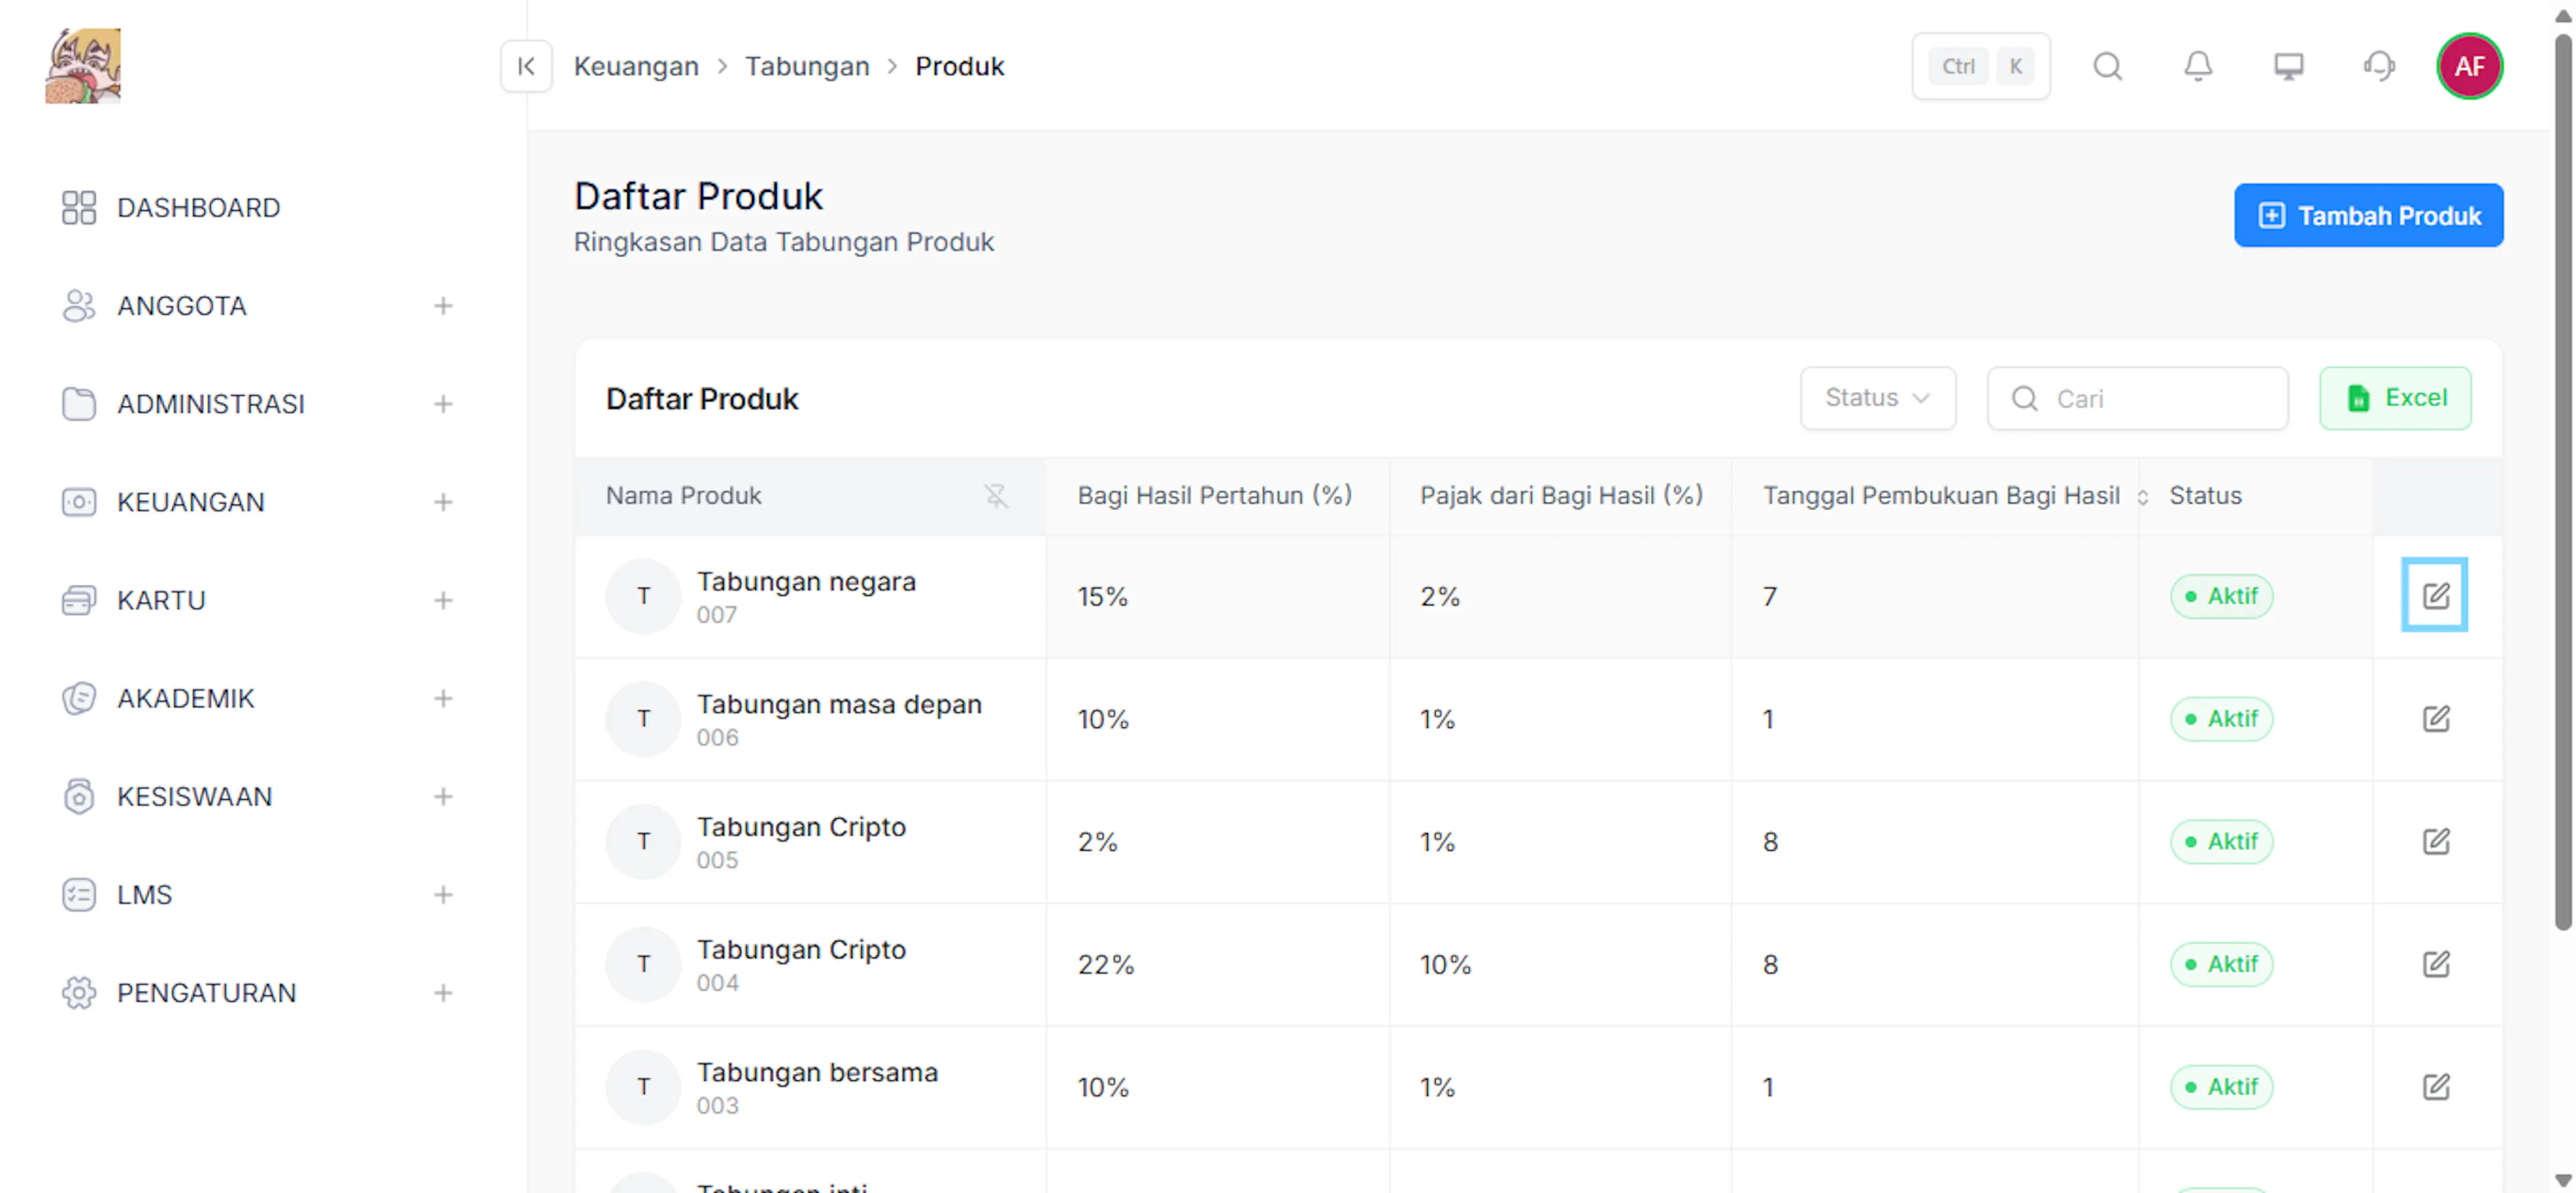
Task: Edit the Tabungan negara product row
Action: tap(2435, 596)
